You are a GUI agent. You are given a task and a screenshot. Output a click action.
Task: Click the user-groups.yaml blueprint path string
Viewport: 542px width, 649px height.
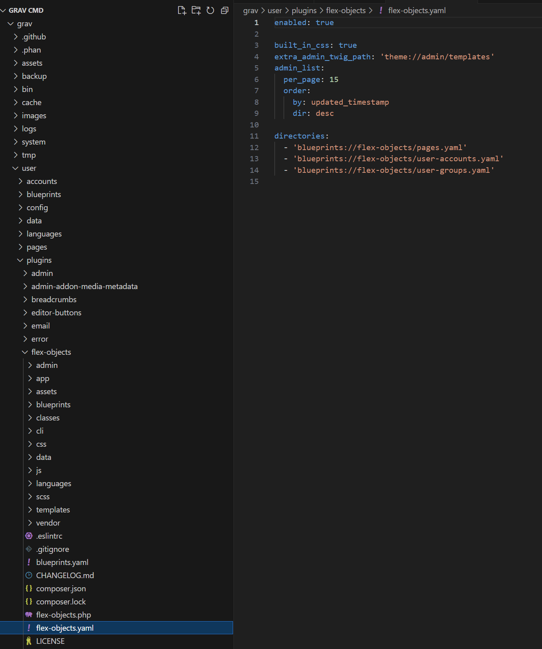click(394, 170)
